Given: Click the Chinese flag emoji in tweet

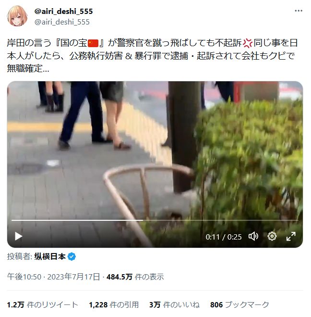Looking at the screenshot, I should click(93, 43).
